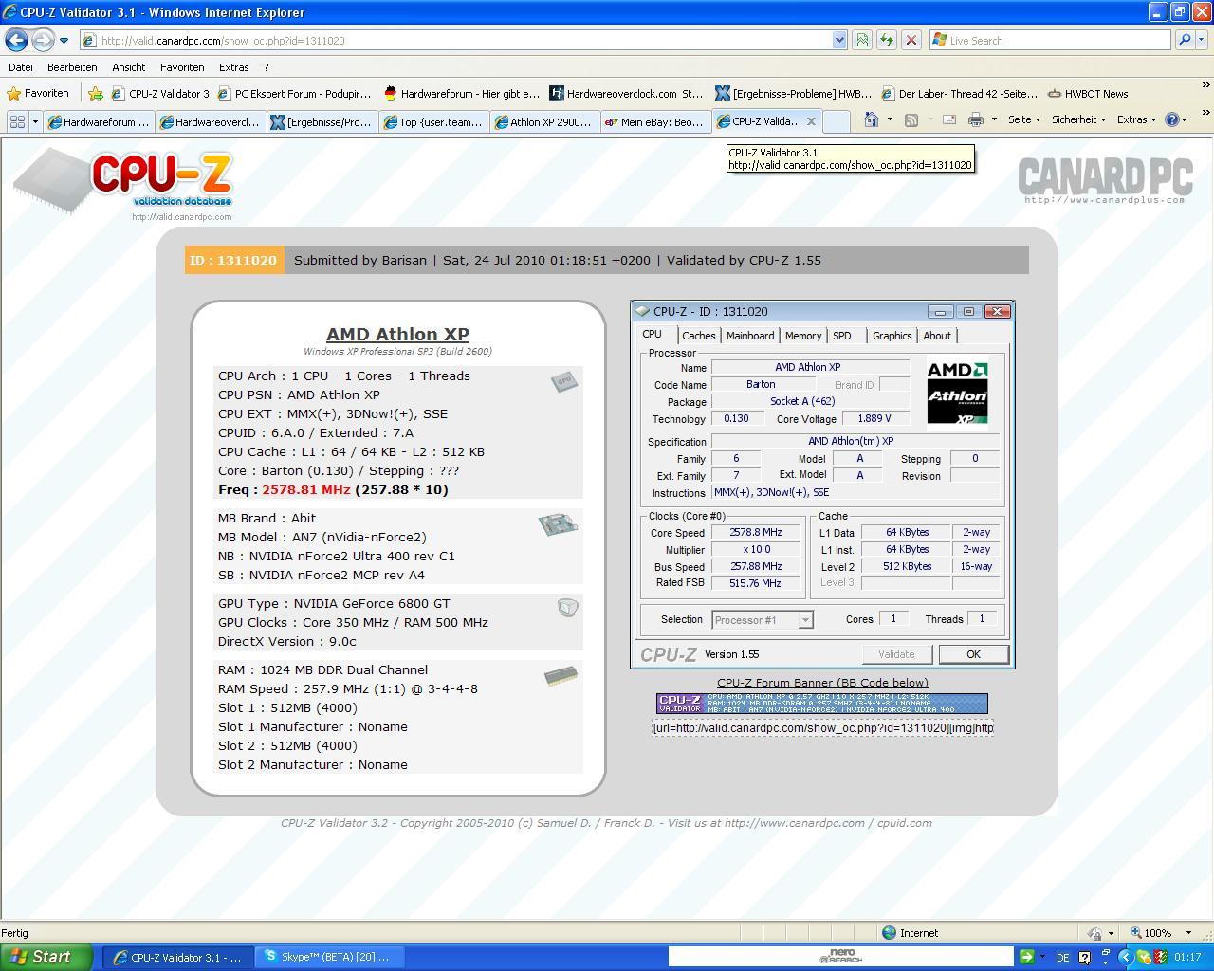Open the recent pages dropdown beside Forward
The width and height of the screenshot is (1214, 971).
64,41
